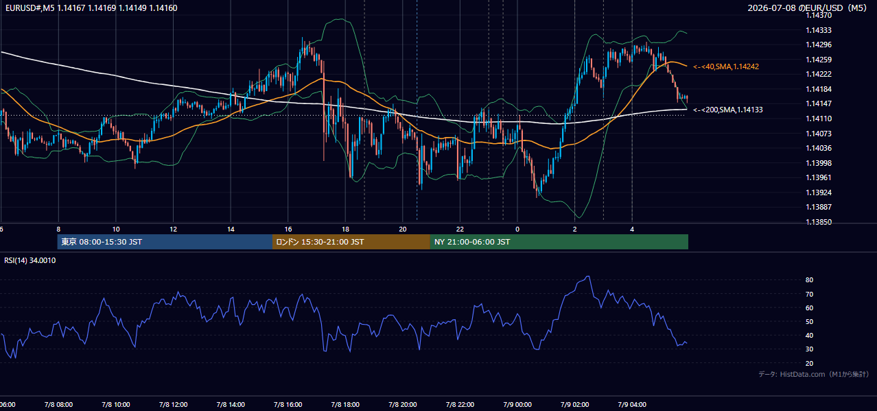Click RSI scale value 40

click(x=809, y=335)
